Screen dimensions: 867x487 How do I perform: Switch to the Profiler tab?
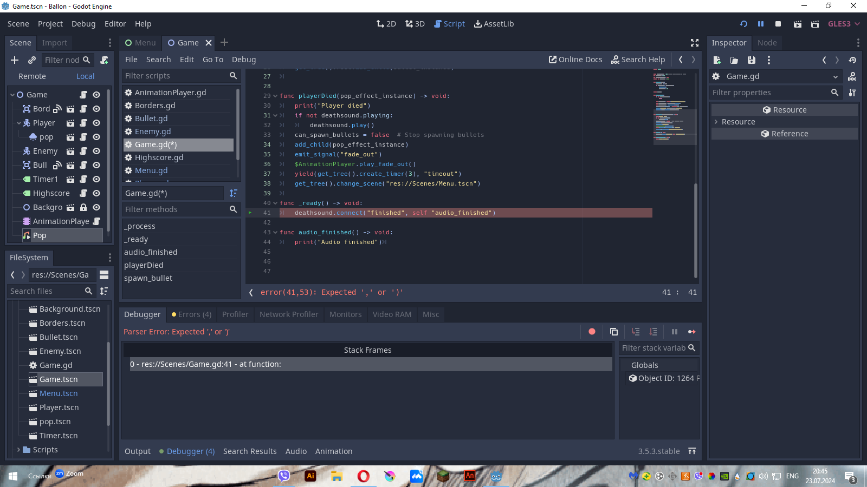(x=235, y=314)
